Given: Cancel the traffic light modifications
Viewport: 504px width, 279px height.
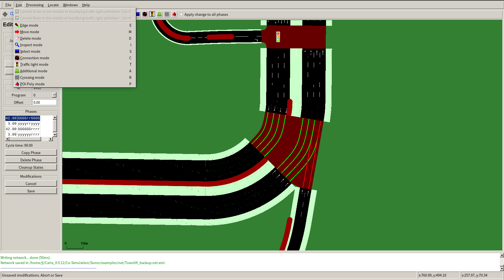Looking at the screenshot, I should click(31, 184).
